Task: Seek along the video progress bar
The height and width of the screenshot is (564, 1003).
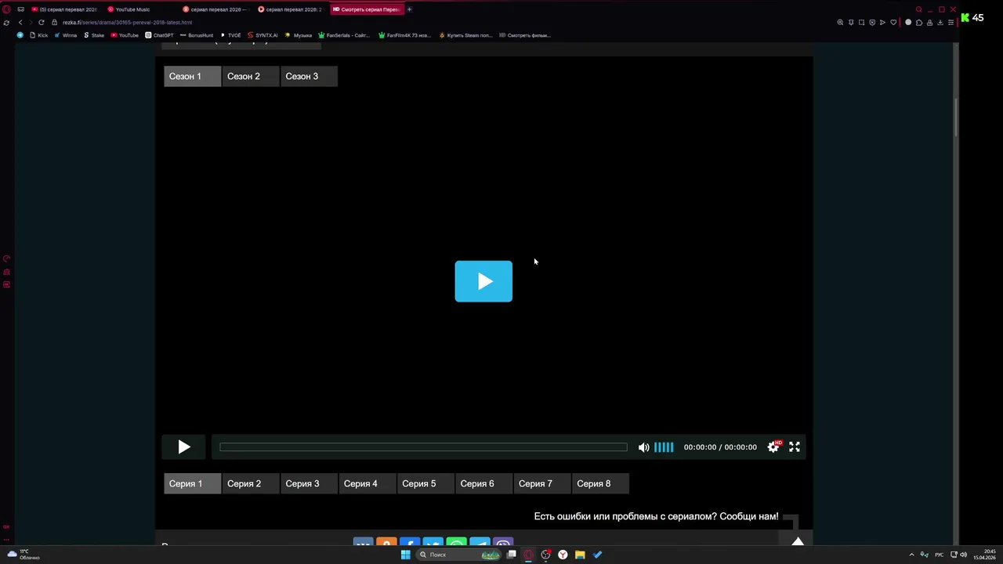Action: tap(423, 447)
